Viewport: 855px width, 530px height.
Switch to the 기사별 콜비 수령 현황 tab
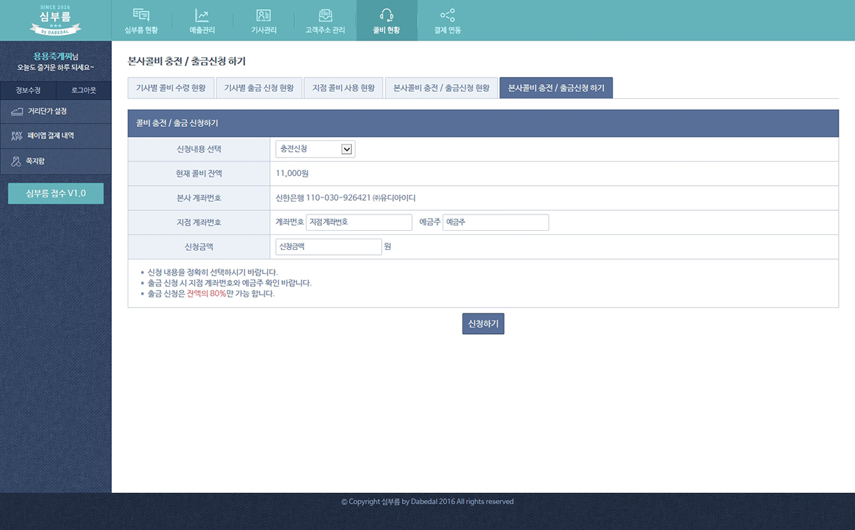[170, 88]
